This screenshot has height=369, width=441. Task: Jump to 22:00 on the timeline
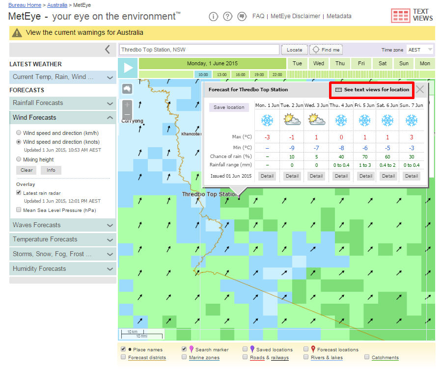pos(277,75)
